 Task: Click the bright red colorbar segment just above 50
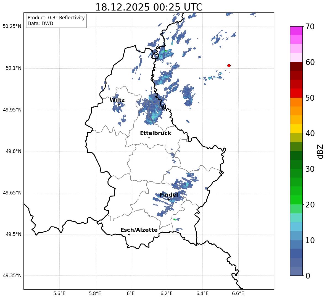296,93
